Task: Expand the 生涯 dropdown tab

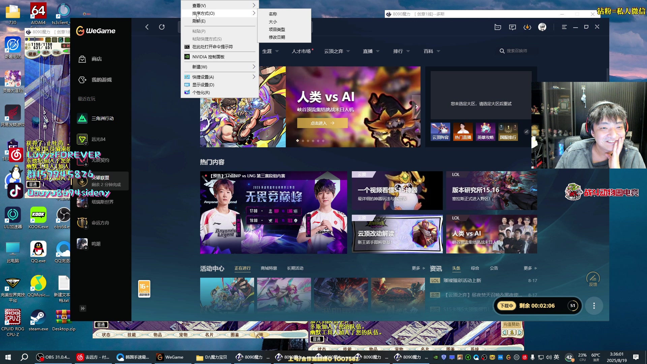Action: coord(270,51)
